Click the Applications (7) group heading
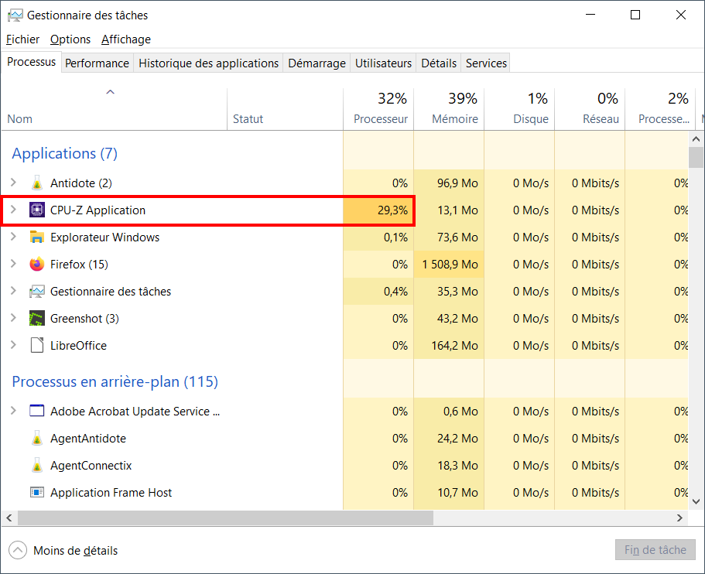Screen dimensions: 705x574 point(64,153)
